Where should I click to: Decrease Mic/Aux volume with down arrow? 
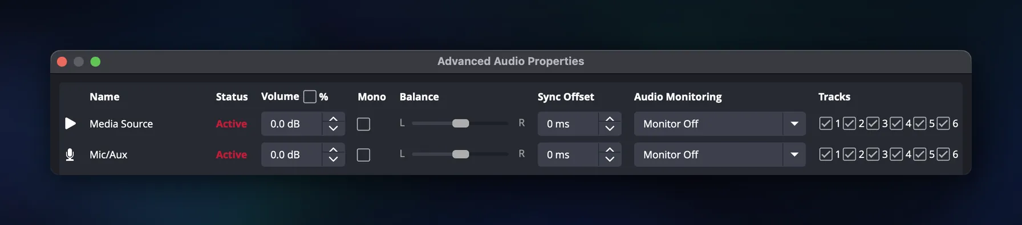(x=334, y=160)
